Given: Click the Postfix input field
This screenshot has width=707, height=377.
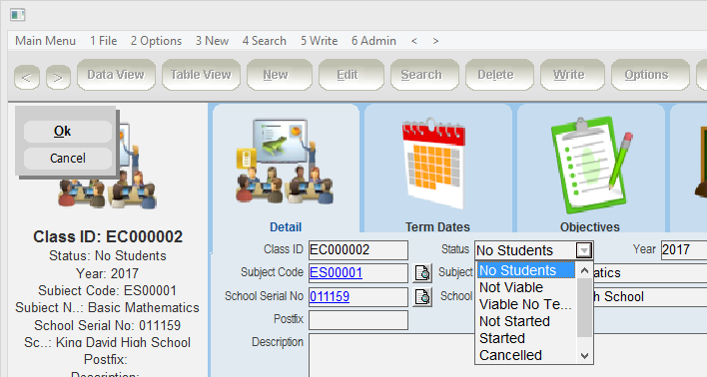Looking at the screenshot, I should click(x=358, y=320).
